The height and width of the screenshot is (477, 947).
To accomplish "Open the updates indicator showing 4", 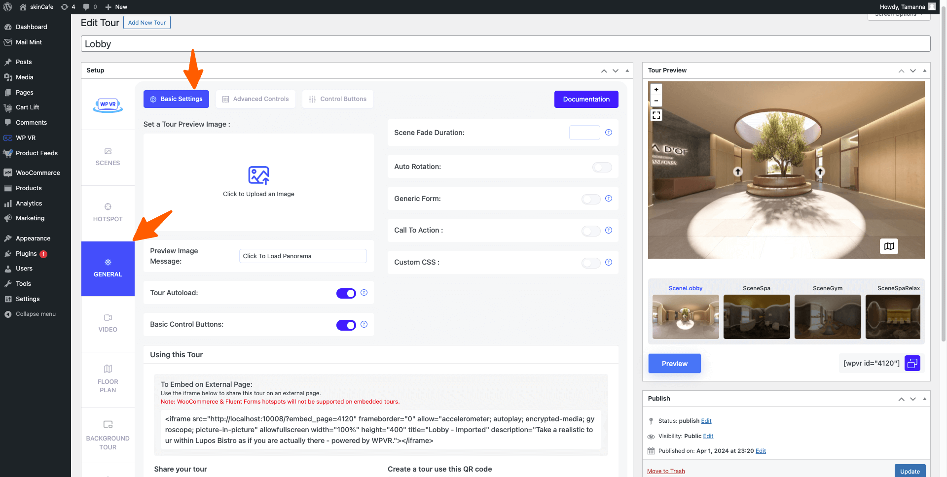I will click(x=68, y=7).
